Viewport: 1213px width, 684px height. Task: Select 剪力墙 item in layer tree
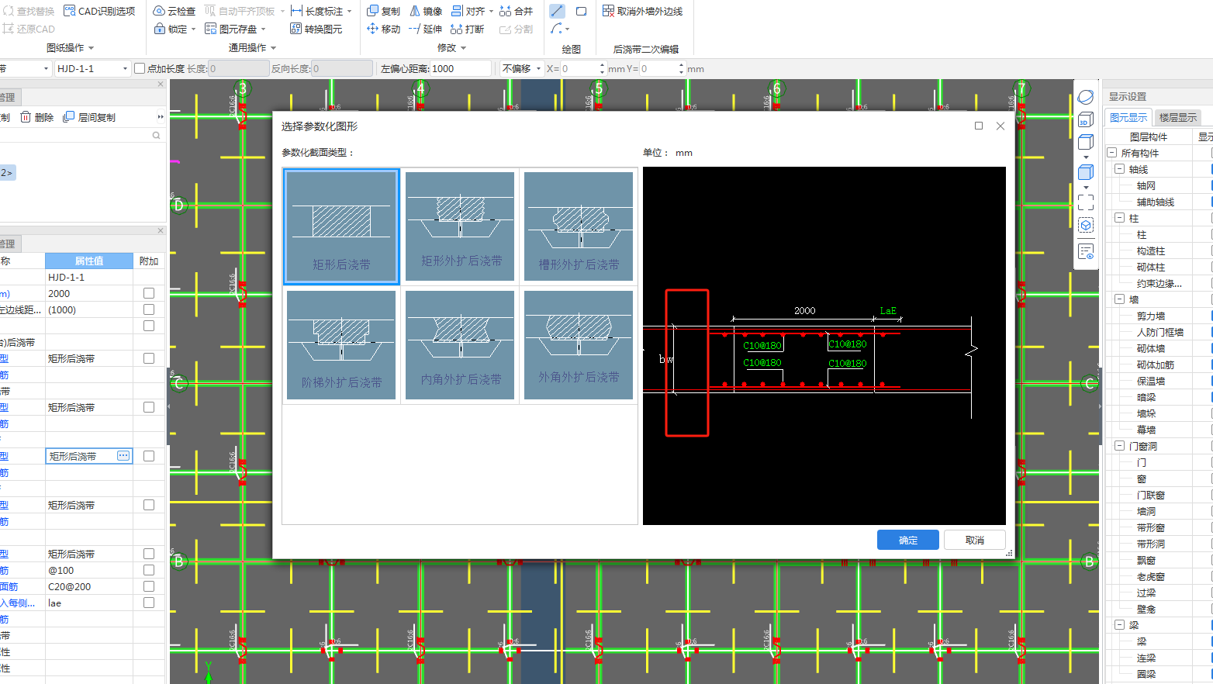click(1151, 316)
